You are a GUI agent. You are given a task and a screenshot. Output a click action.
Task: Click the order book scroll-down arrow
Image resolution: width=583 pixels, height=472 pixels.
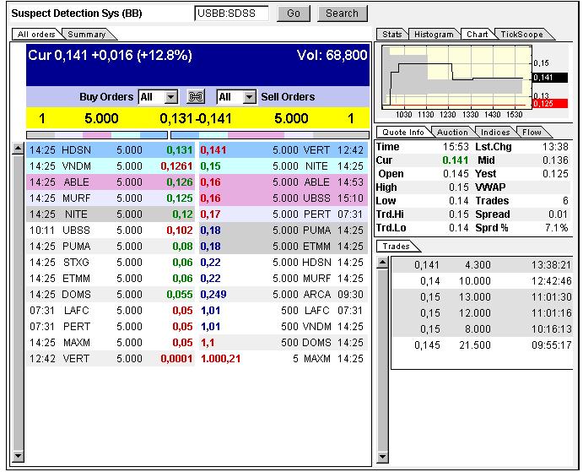tap(18, 458)
